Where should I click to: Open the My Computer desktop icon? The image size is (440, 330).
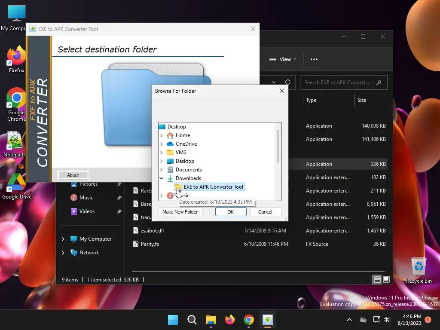(x=16, y=17)
